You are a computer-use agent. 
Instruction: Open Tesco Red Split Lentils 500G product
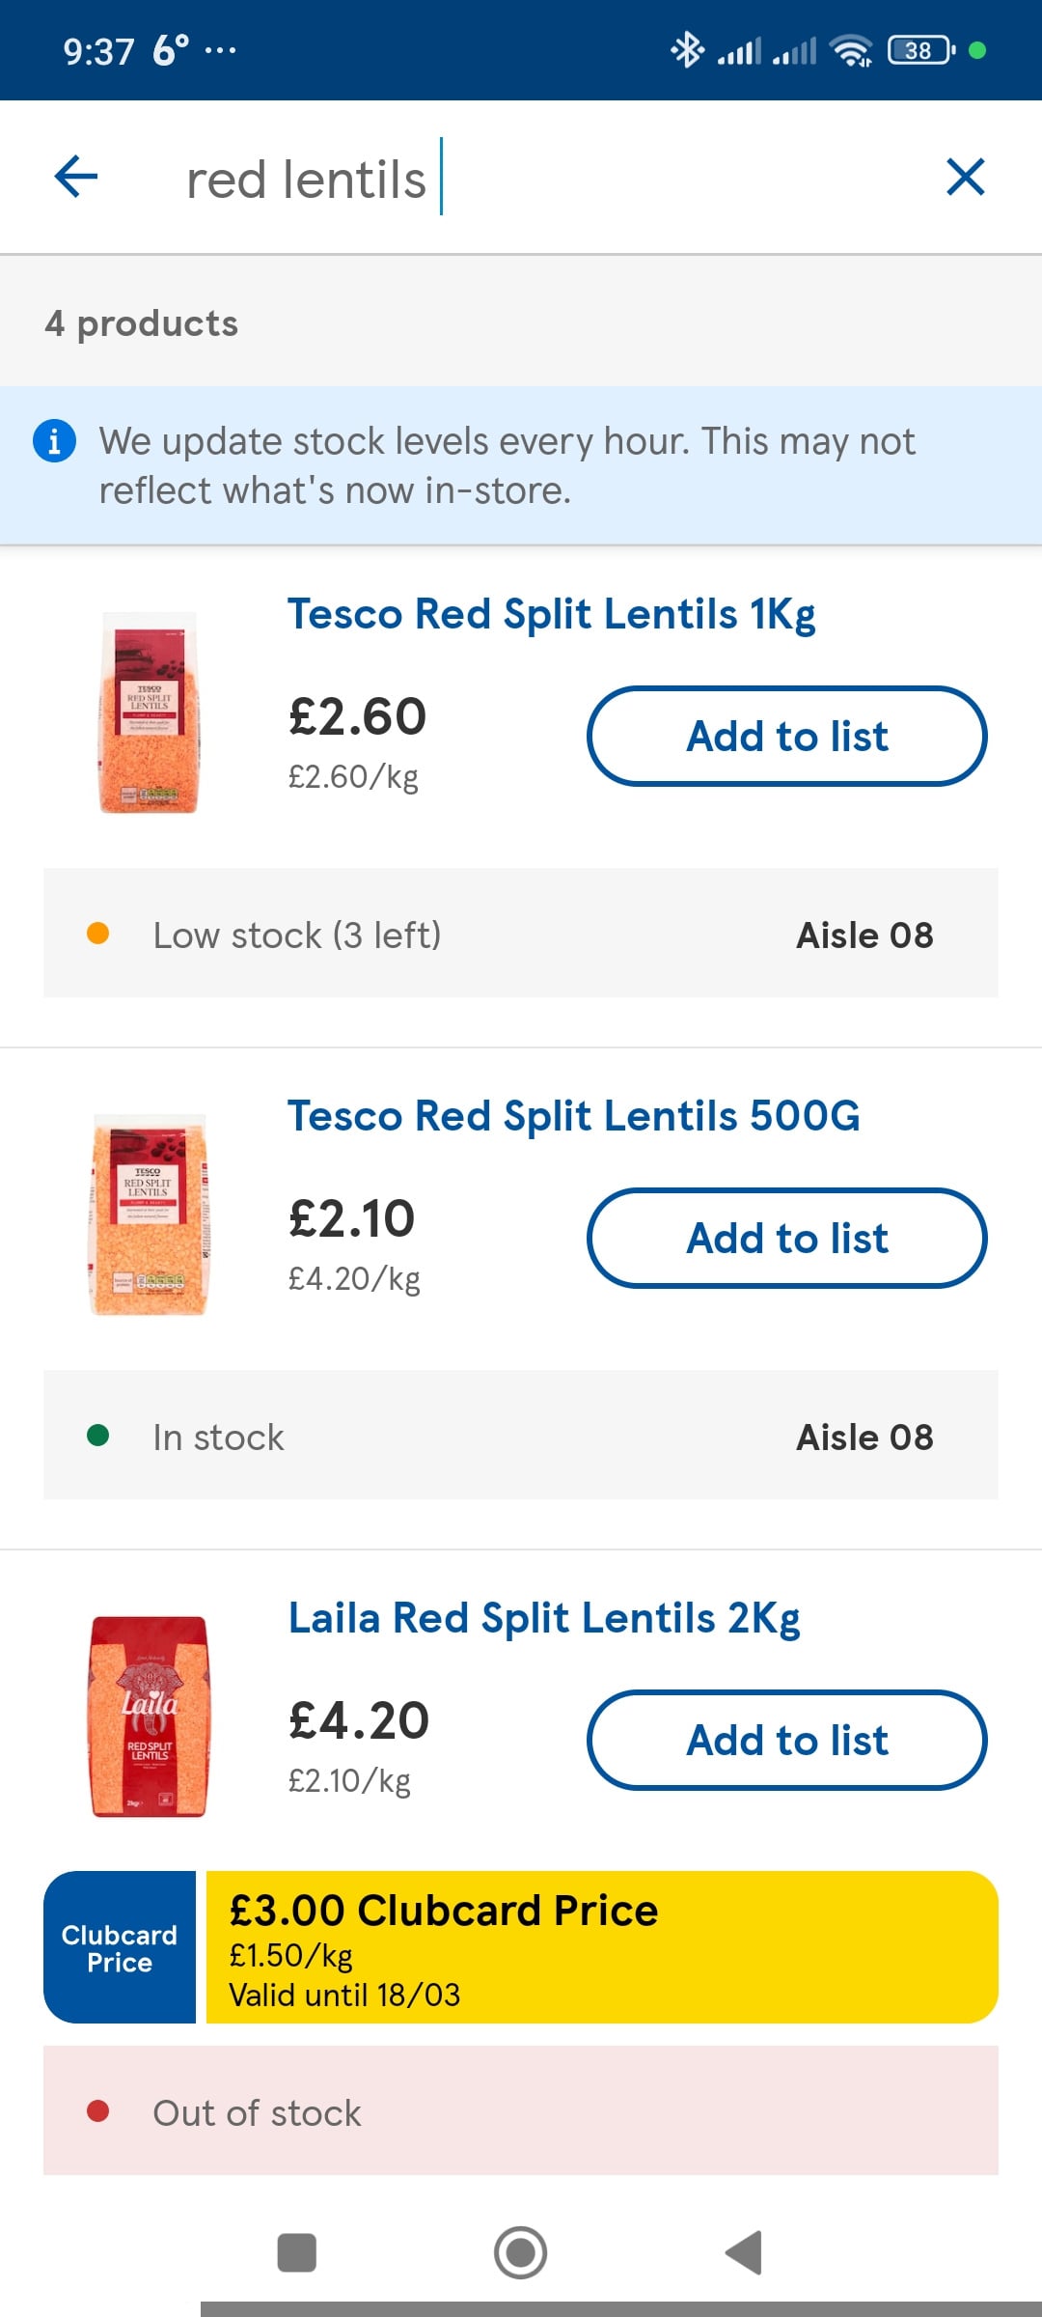pyautogui.click(x=573, y=1117)
